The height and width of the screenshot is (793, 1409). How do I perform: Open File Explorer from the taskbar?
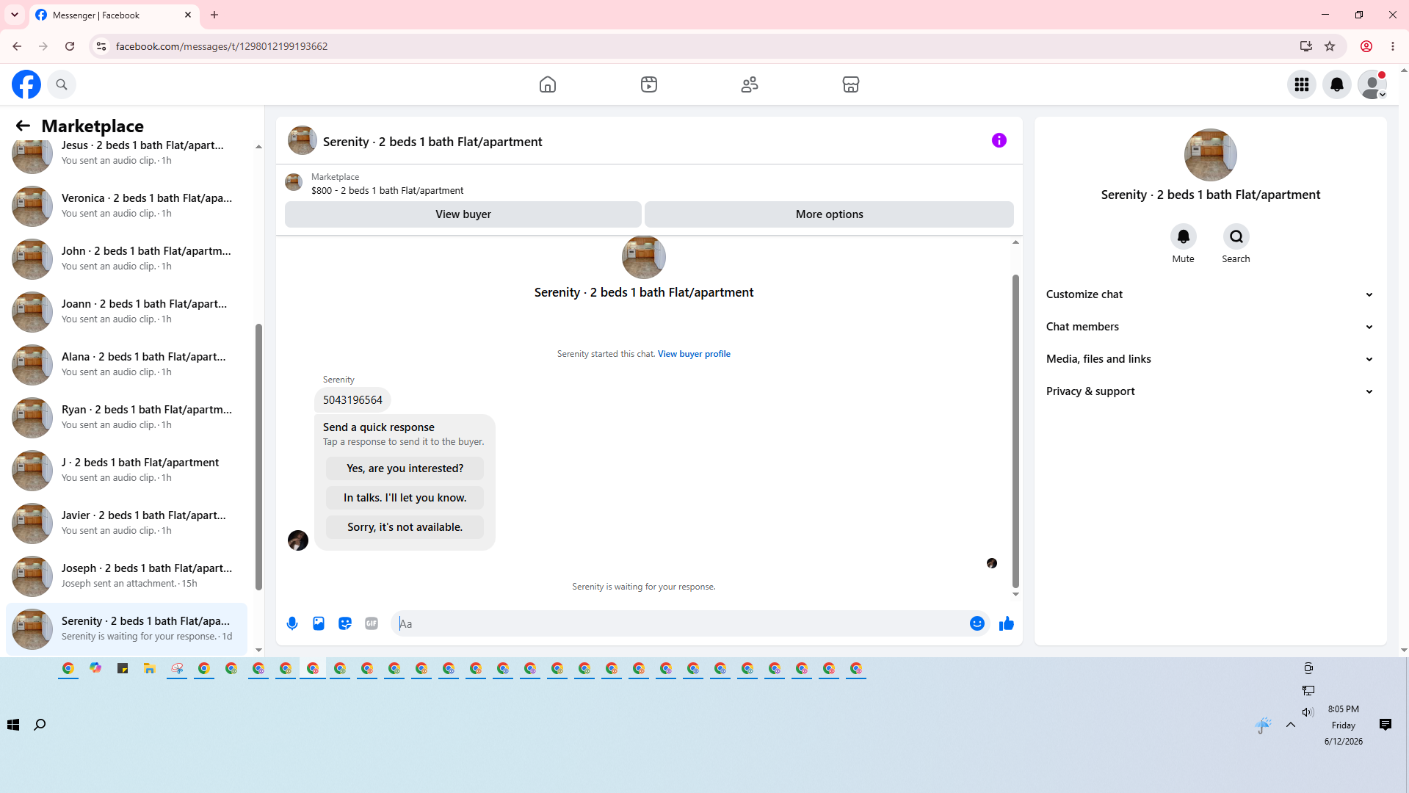(150, 668)
